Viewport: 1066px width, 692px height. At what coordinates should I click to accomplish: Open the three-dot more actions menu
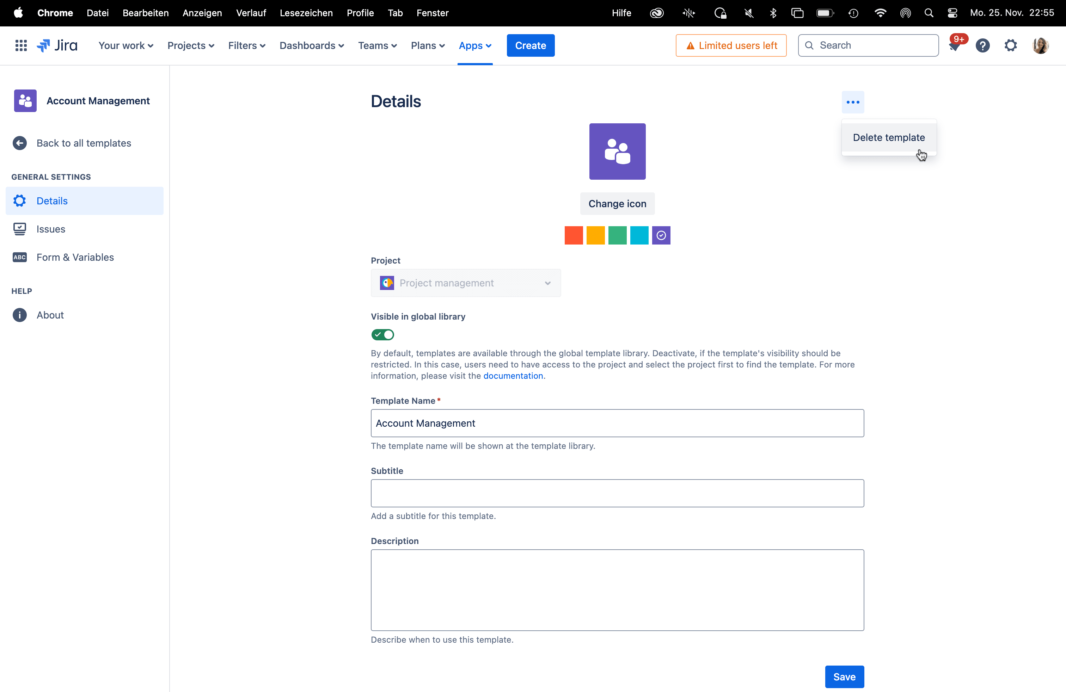click(853, 102)
